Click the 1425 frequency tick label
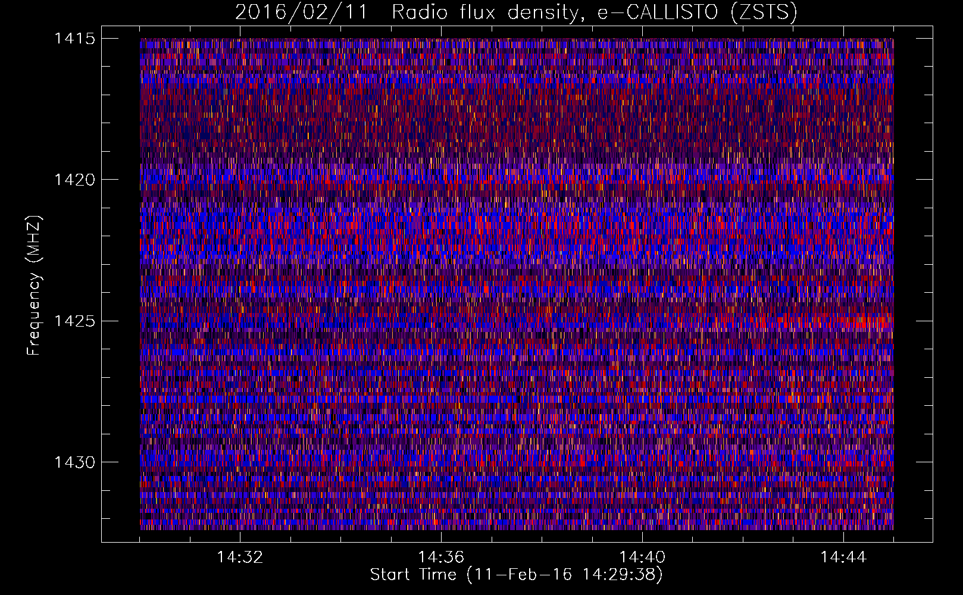 point(74,321)
